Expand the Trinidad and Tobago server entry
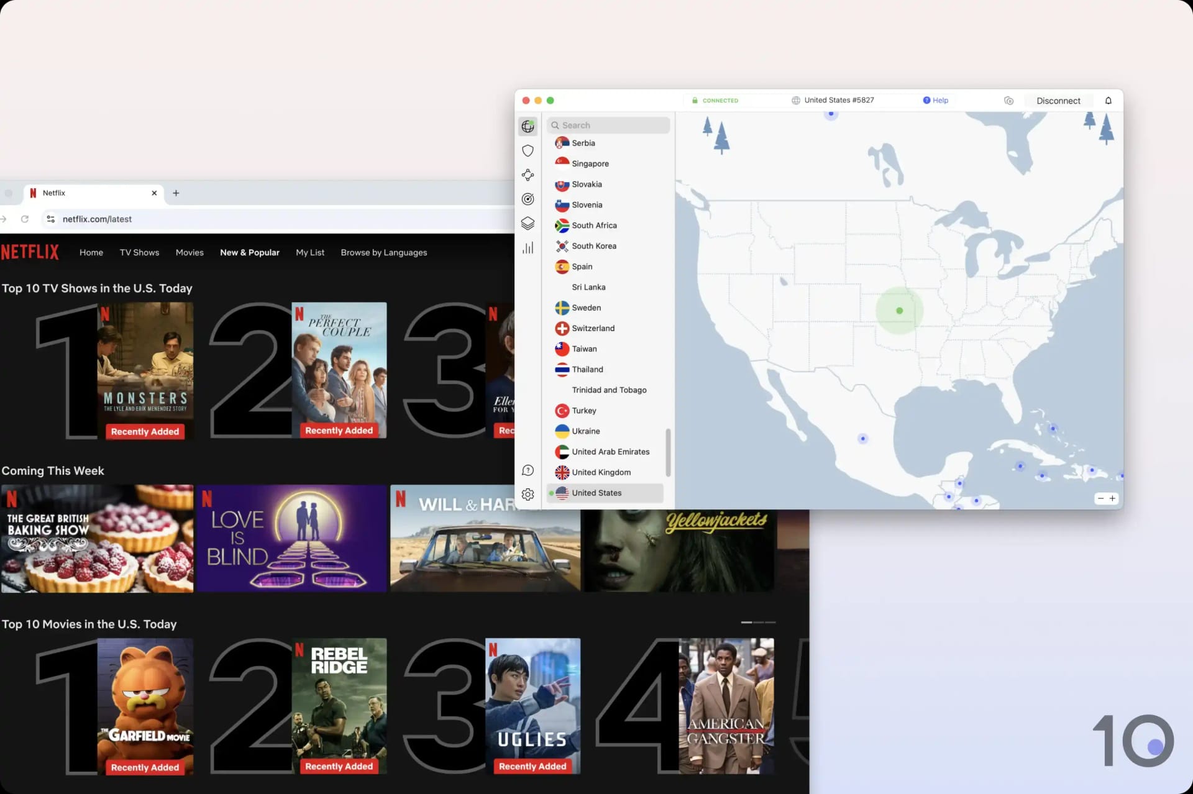 (x=609, y=389)
